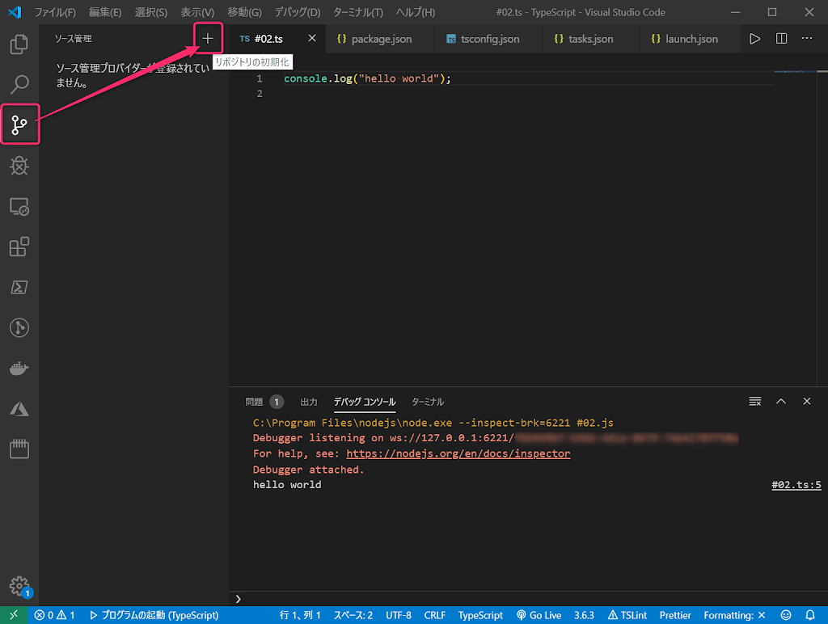The image size is (828, 624).
Task: Click the plus Initialize Repository button
Action: click(x=208, y=38)
